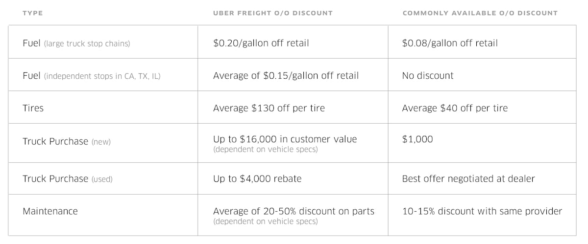Click the Fuel (independent stops) row label
The width and height of the screenshot is (588, 244).
pos(91,76)
